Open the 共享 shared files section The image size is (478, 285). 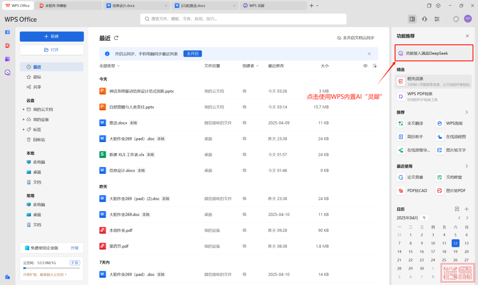pos(34,87)
